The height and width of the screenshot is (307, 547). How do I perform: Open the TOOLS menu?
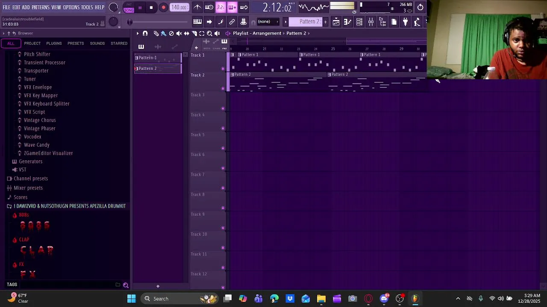pos(87,7)
